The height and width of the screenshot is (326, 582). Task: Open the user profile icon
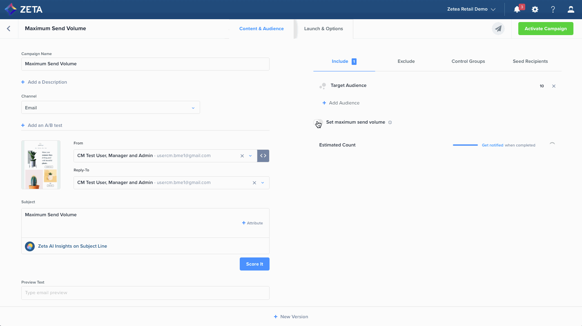coord(571,9)
